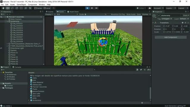190x107 pixels.
Task: Open the File menu
Action: pyautogui.click(x=2, y=5)
